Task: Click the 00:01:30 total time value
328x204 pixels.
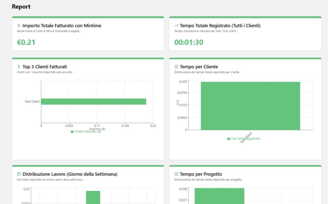Action: coord(189,42)
